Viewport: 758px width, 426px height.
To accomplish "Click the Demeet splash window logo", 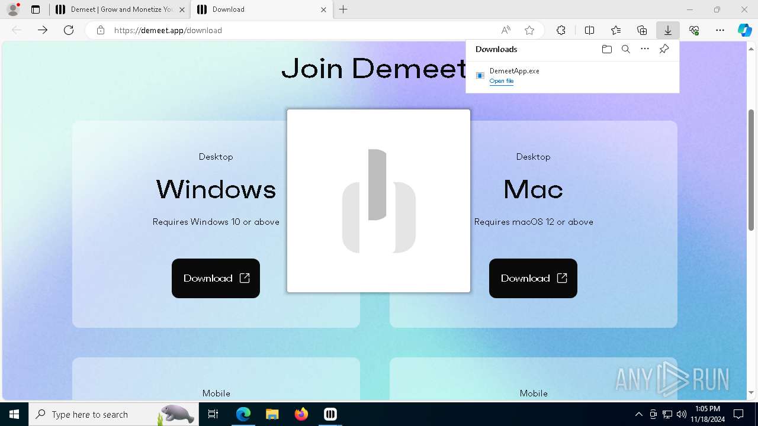I will [x=379, y=201].
